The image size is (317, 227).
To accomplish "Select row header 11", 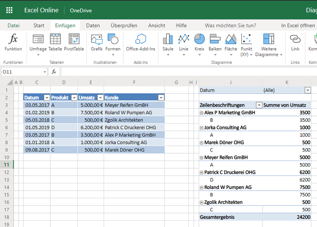I will pos(7,165).
